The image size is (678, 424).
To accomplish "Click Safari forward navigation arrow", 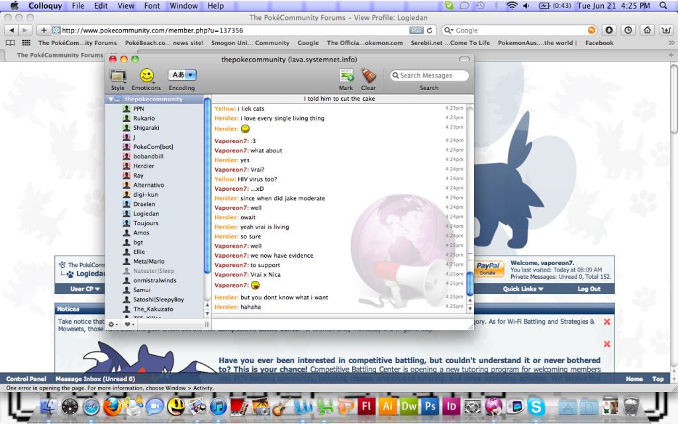I will 25,30.
